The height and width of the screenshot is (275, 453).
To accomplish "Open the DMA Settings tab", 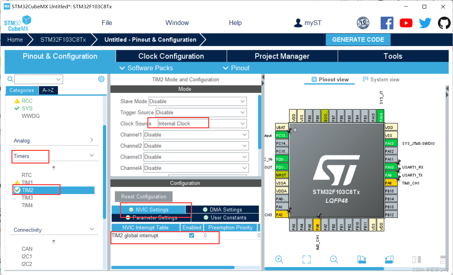I will click(x=222, y=210).
